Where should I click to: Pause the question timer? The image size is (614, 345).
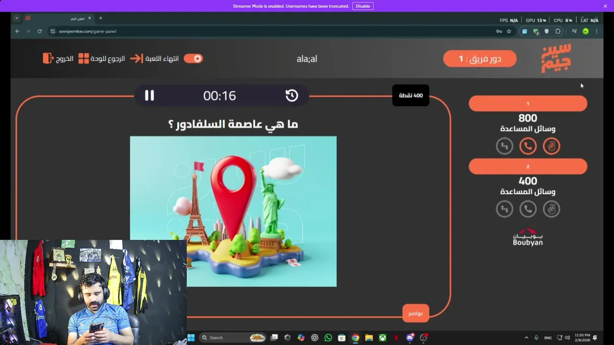point(150,95)
